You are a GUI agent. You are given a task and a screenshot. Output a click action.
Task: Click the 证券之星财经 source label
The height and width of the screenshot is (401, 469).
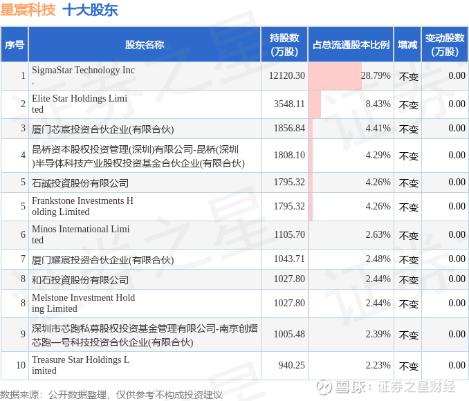pyautogui.click(x=416, y=386)
